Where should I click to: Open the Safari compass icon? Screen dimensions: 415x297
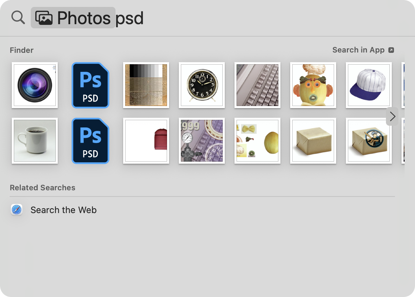click(17, 210)
